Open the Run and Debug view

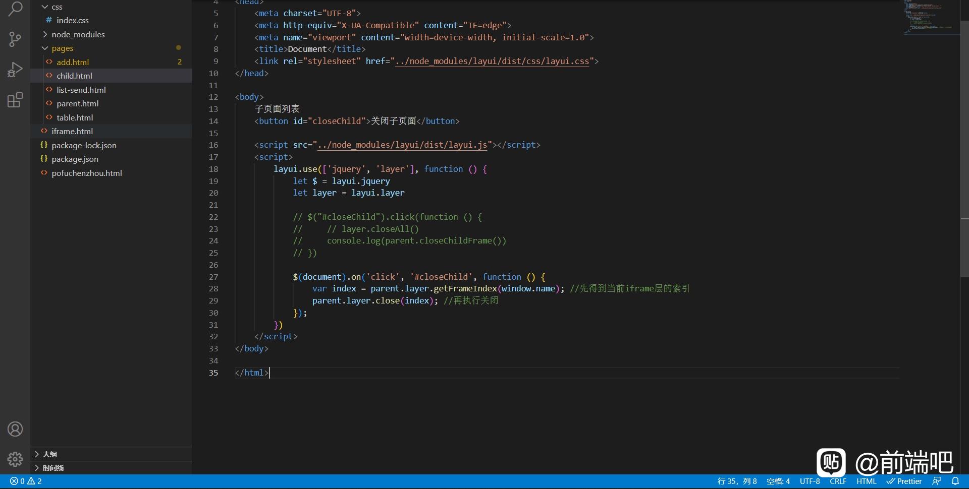pos(15,70)
